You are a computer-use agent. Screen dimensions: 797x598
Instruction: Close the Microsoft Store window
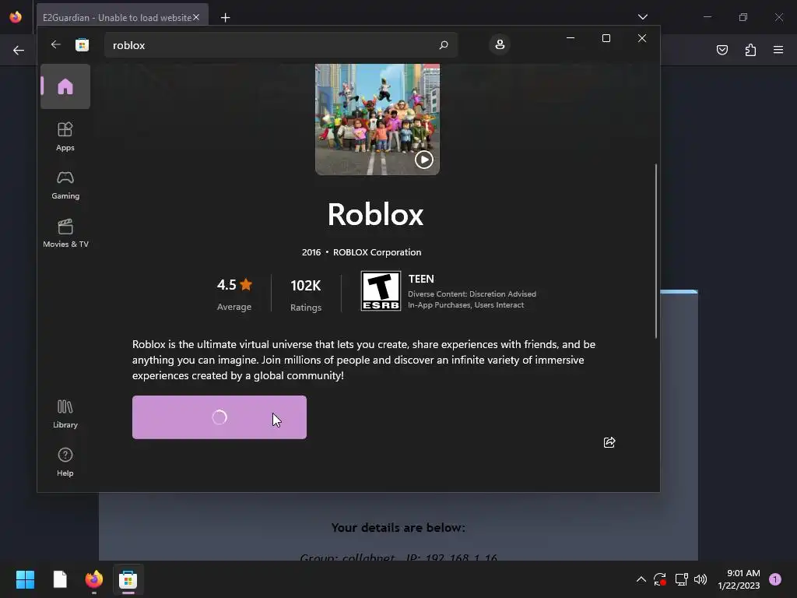(x=642, y=38)
